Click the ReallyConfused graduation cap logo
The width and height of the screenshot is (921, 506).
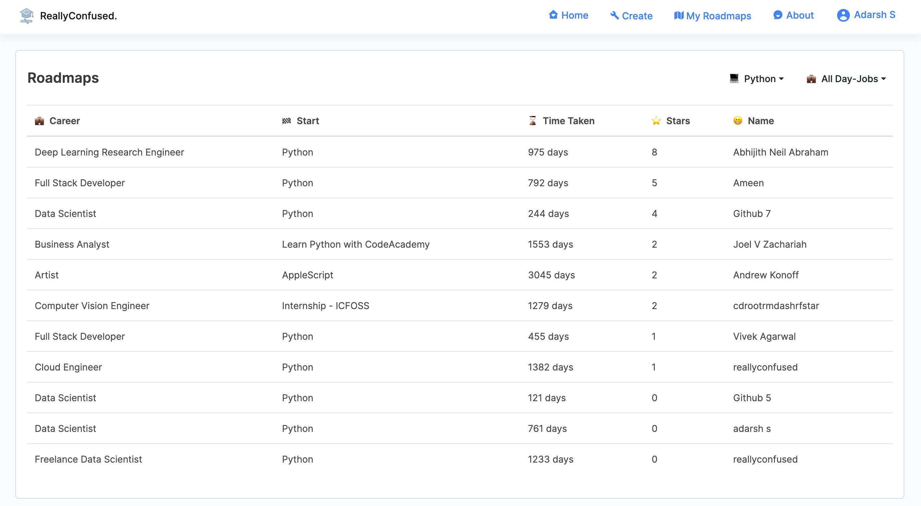coord(26,16)
